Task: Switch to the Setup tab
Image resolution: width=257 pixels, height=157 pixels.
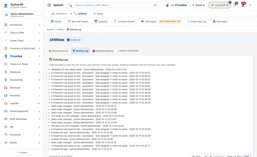Action: click(98, 14)
